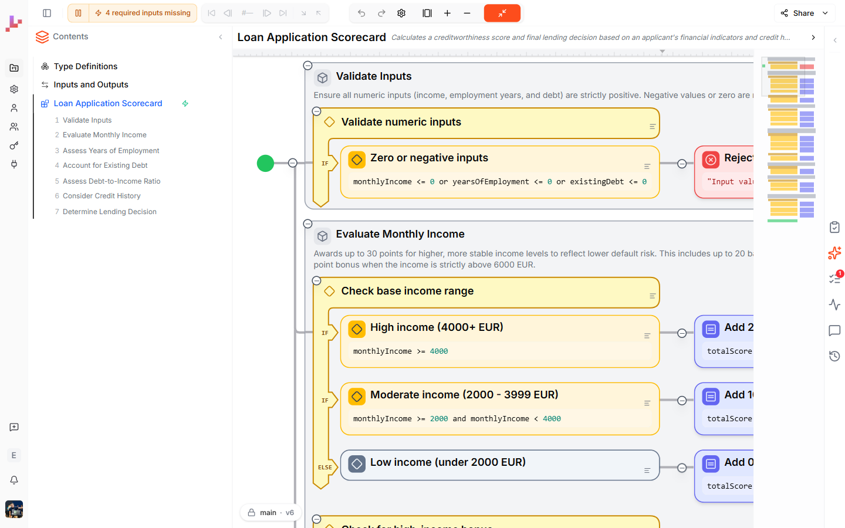This screenshot has height=528, width=845.
Task: Redo the last change
Action: [x=381, y=13]
